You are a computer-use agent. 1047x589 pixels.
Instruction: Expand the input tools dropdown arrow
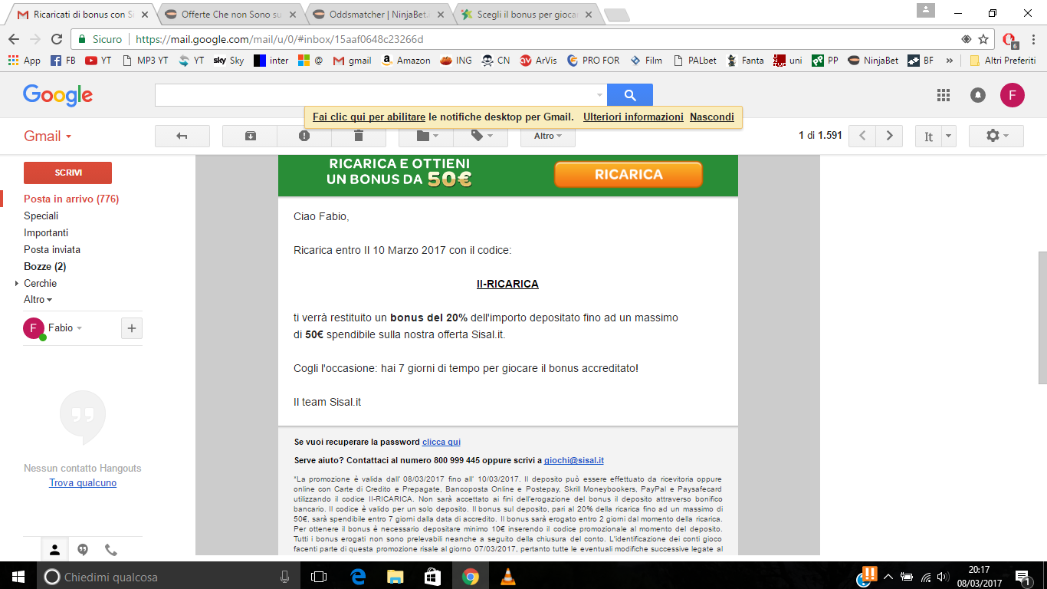tap(949, 136)
